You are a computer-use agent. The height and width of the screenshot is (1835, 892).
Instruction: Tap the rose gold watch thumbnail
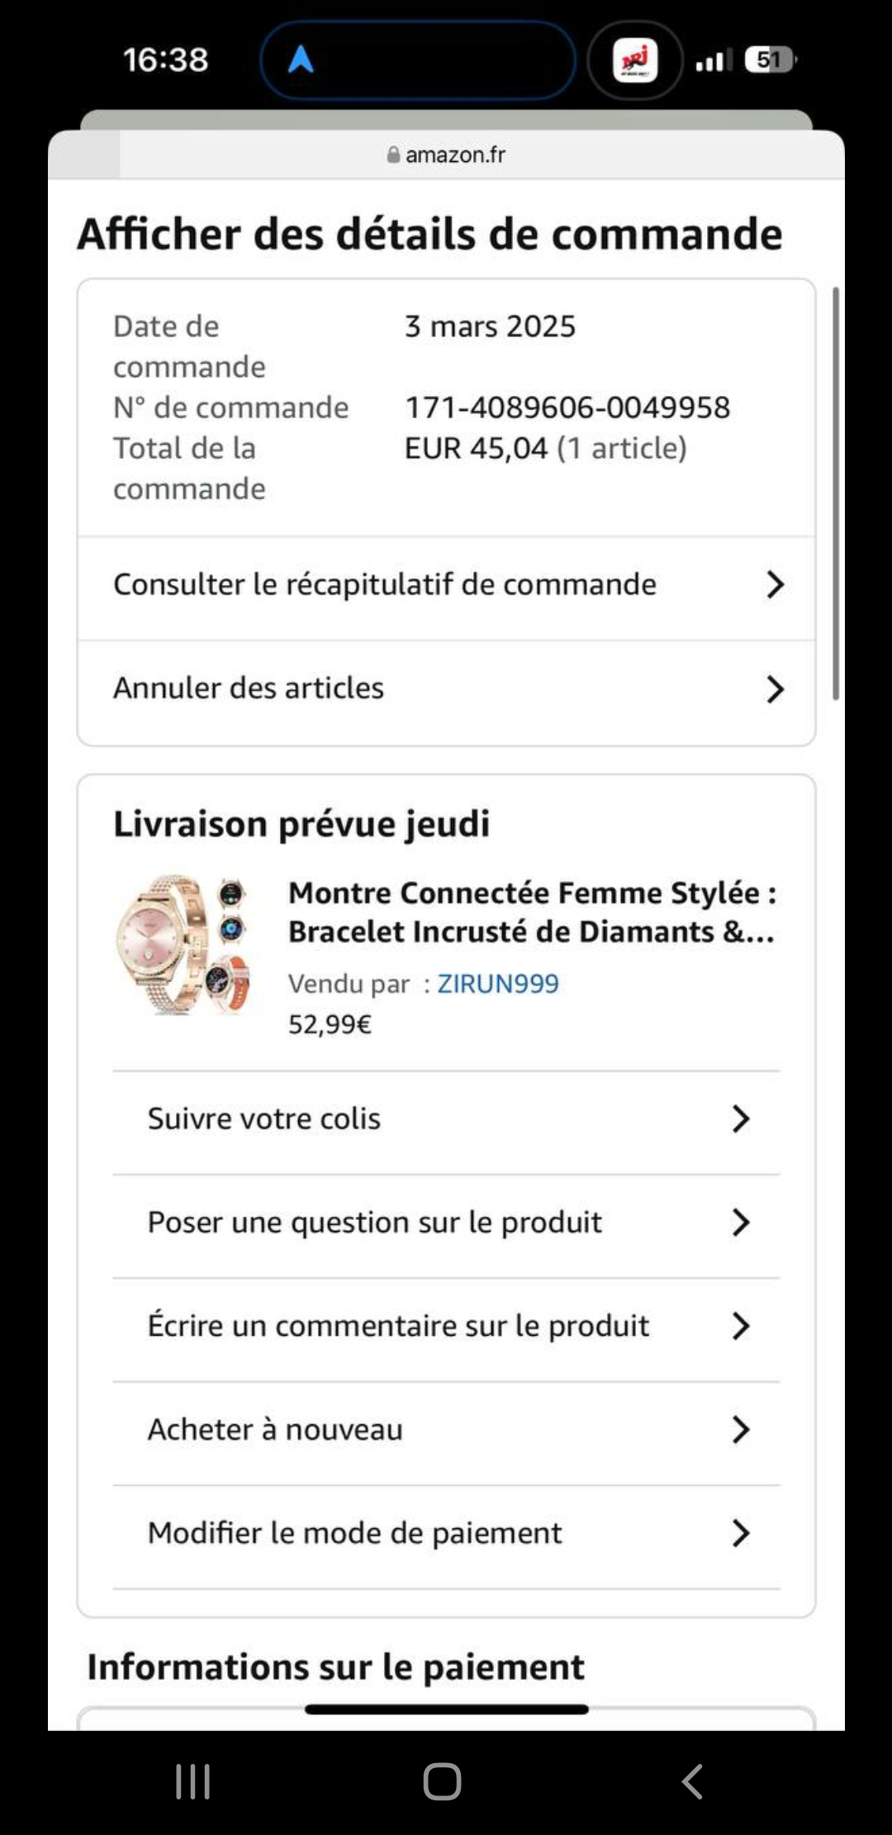pos(183,945)
